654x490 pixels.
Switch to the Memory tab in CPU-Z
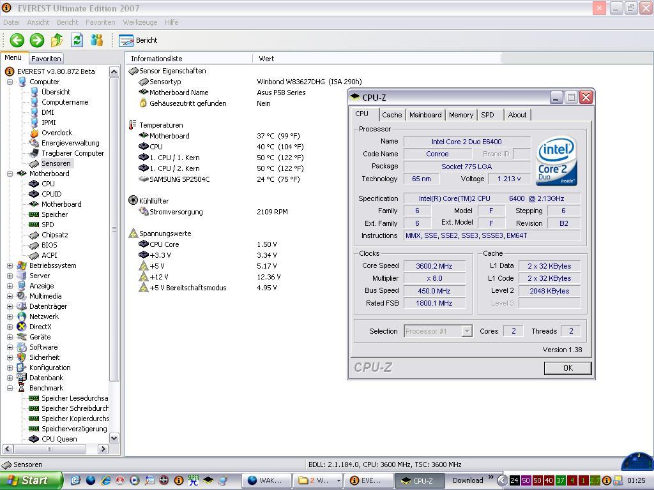(x=461, y=115)
